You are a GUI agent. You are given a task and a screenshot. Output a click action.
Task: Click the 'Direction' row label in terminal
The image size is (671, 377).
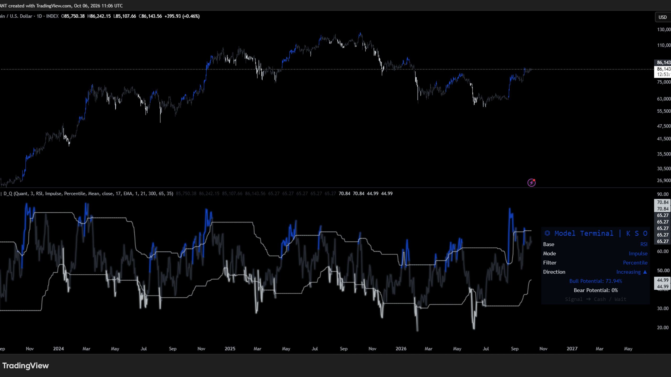(554, 272)
